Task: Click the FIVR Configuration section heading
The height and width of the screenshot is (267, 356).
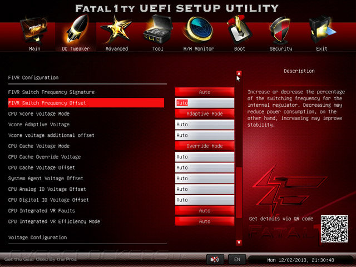Action: tap(33, 78)
